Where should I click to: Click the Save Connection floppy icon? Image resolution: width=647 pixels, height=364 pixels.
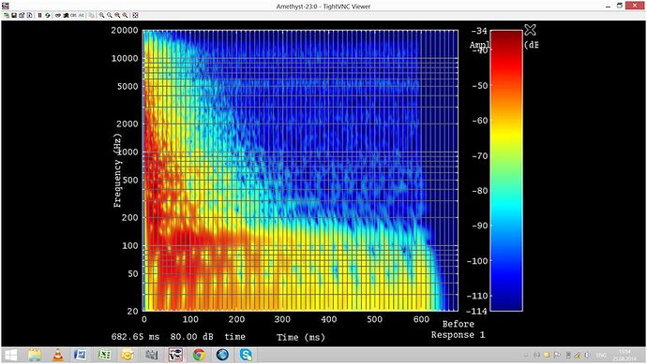14,15
